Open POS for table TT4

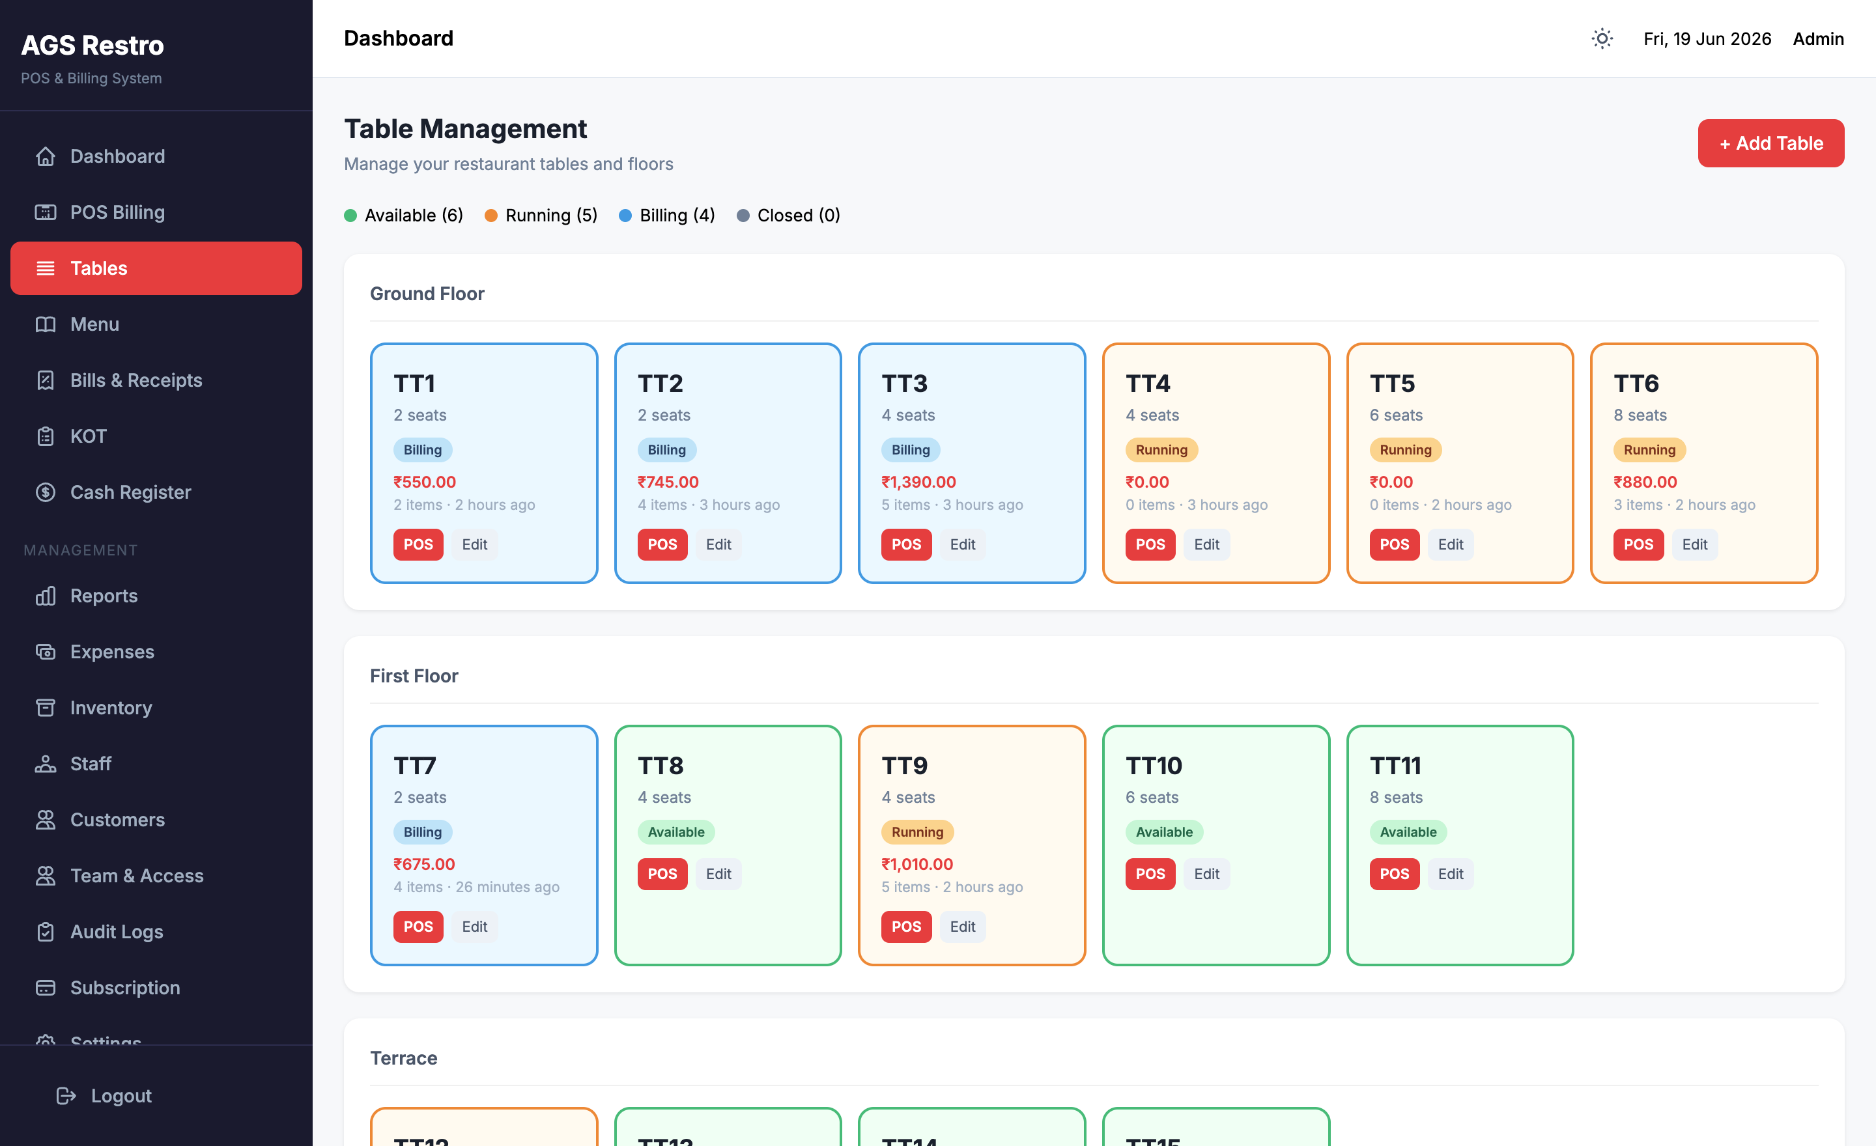point(1150,545)
